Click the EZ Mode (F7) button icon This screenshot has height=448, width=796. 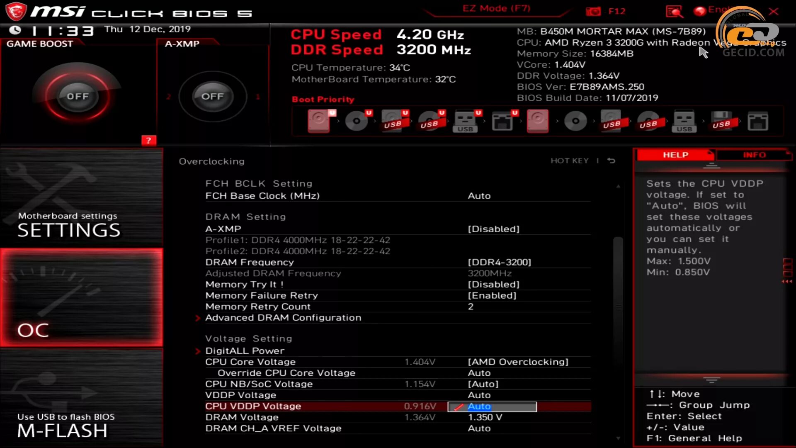(495, 8)
